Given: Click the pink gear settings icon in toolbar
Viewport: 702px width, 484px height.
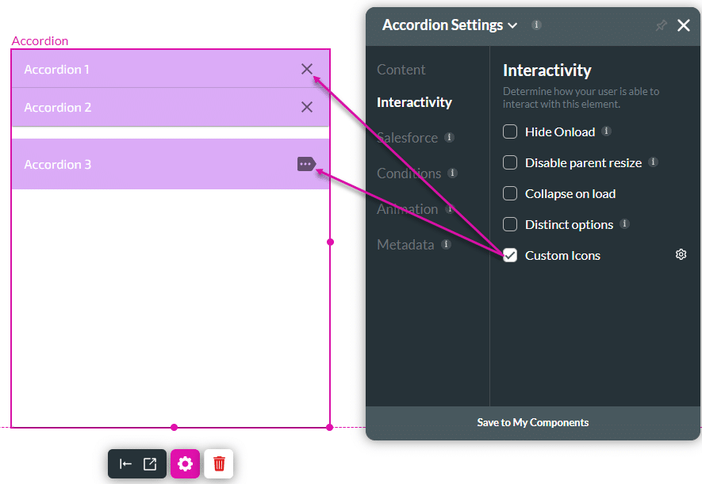Looking at the screenshot, I should pyautogui.click(x=185, y=463).
